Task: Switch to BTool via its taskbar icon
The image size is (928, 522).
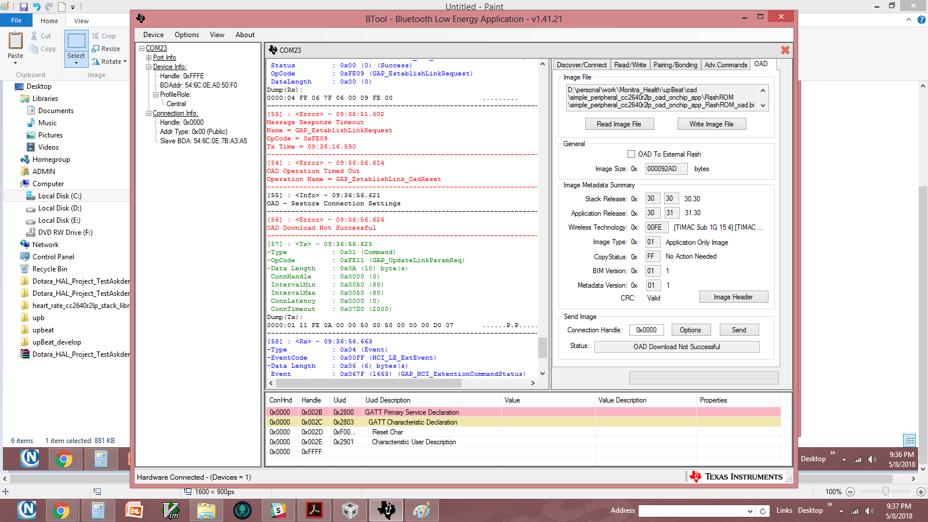Action: point(386,510)
